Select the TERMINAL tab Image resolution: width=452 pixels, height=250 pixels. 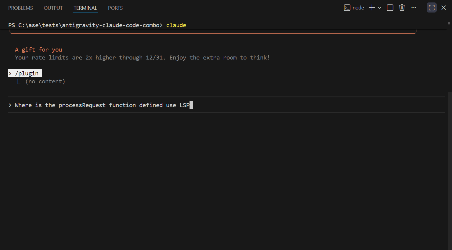tap(85, 8)
